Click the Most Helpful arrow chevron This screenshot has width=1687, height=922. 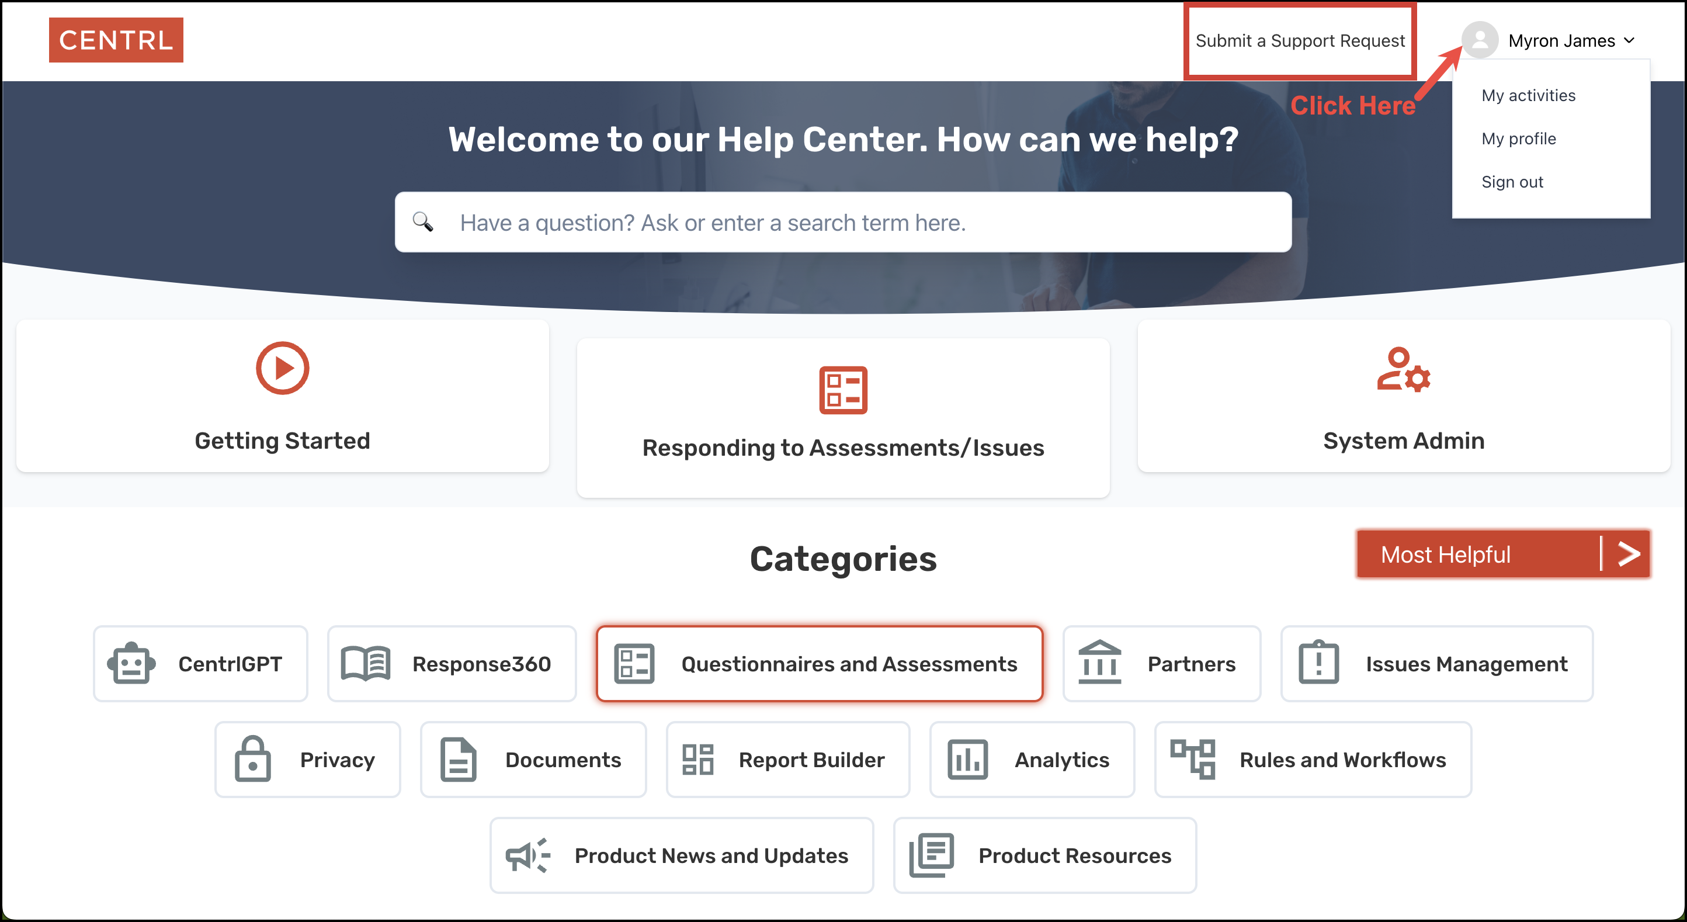coord(1629,554)
